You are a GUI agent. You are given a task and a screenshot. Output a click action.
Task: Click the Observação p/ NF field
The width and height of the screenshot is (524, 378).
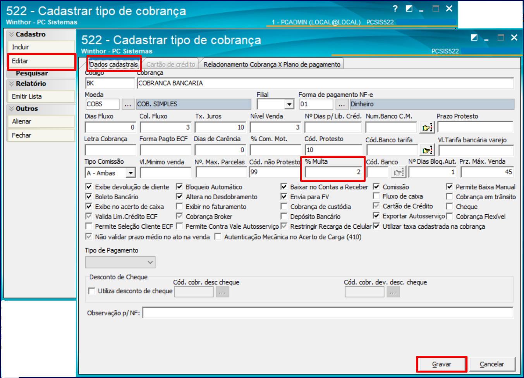click(x=328, y=313)
